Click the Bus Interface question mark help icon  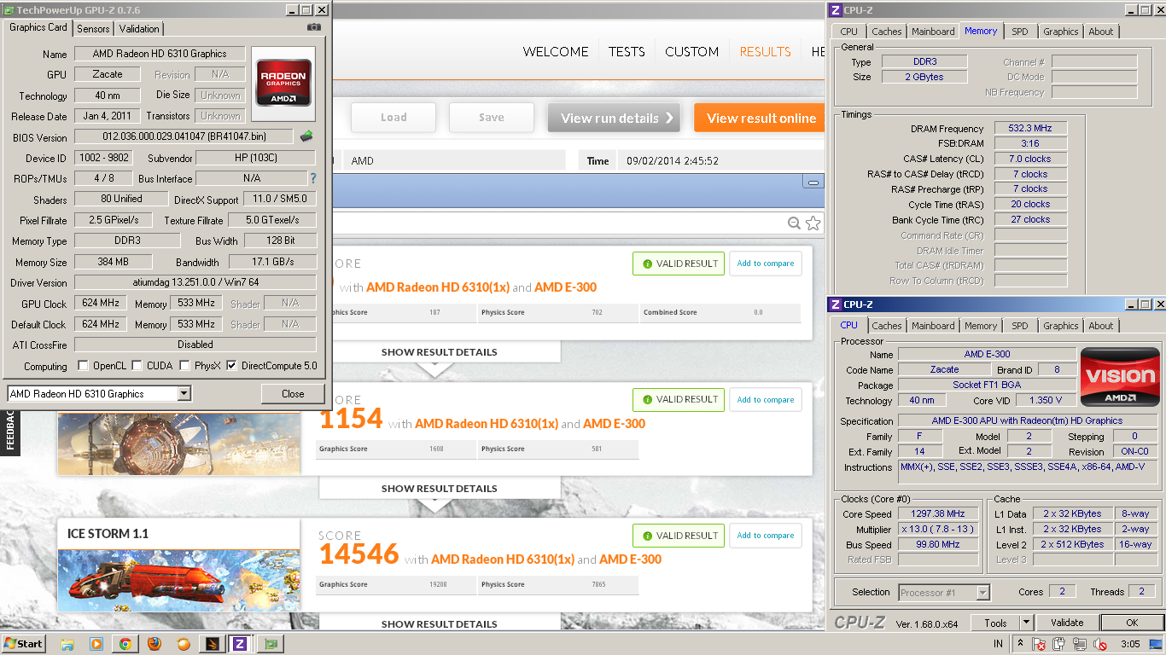coord(313,178)
